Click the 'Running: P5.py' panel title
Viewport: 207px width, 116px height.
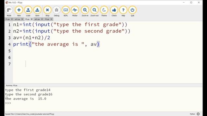[x=12, y=85]
